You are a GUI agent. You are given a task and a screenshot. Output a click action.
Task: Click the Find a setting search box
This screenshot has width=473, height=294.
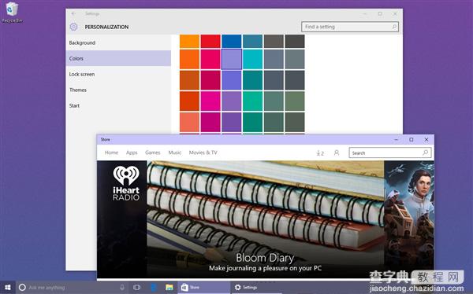click(x=350, y=27)
